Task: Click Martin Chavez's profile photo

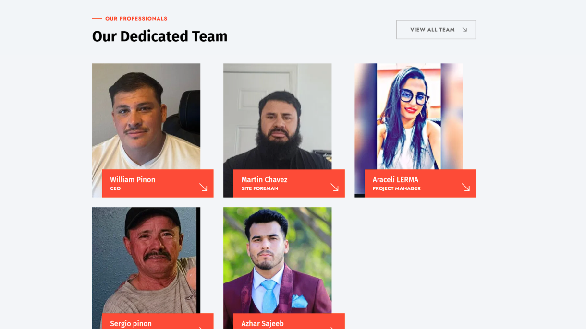Action: click(277, 117)
